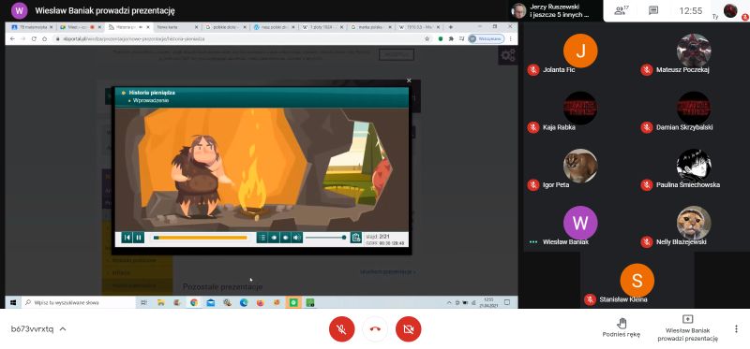
Task: Open the player slide list icon
Action: coord(262,238)
